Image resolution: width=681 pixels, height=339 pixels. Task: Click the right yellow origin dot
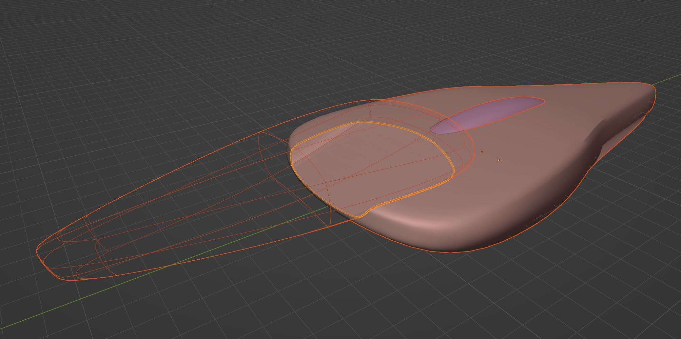(x=499, y=160)
